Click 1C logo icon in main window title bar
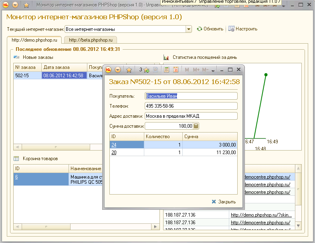The width and height of the screenshot is (315, 243). pos(6,5)
